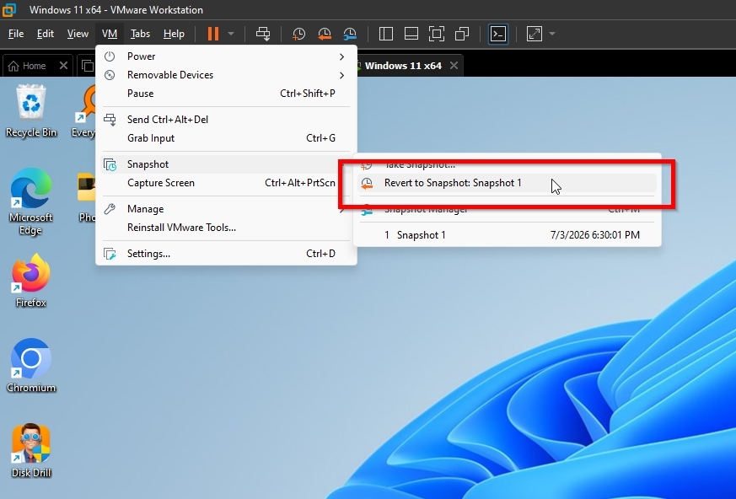Open the View menu
736x499 pixels.
pyautogui.click(x=78, y=34)
